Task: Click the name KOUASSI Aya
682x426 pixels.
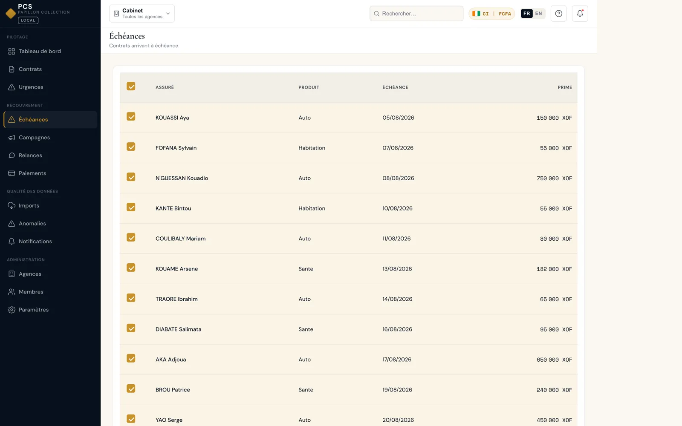Action: coord(172,118)
